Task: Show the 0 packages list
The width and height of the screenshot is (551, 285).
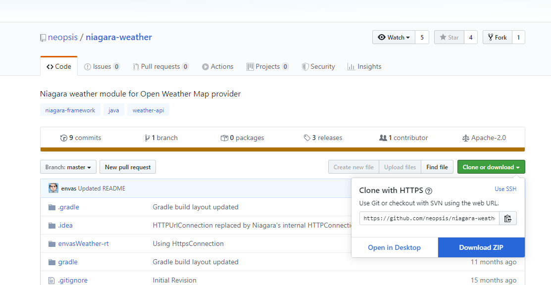Action: coord(242,138)
